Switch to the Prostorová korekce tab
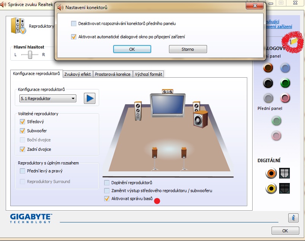 click(x=113, y=74)
